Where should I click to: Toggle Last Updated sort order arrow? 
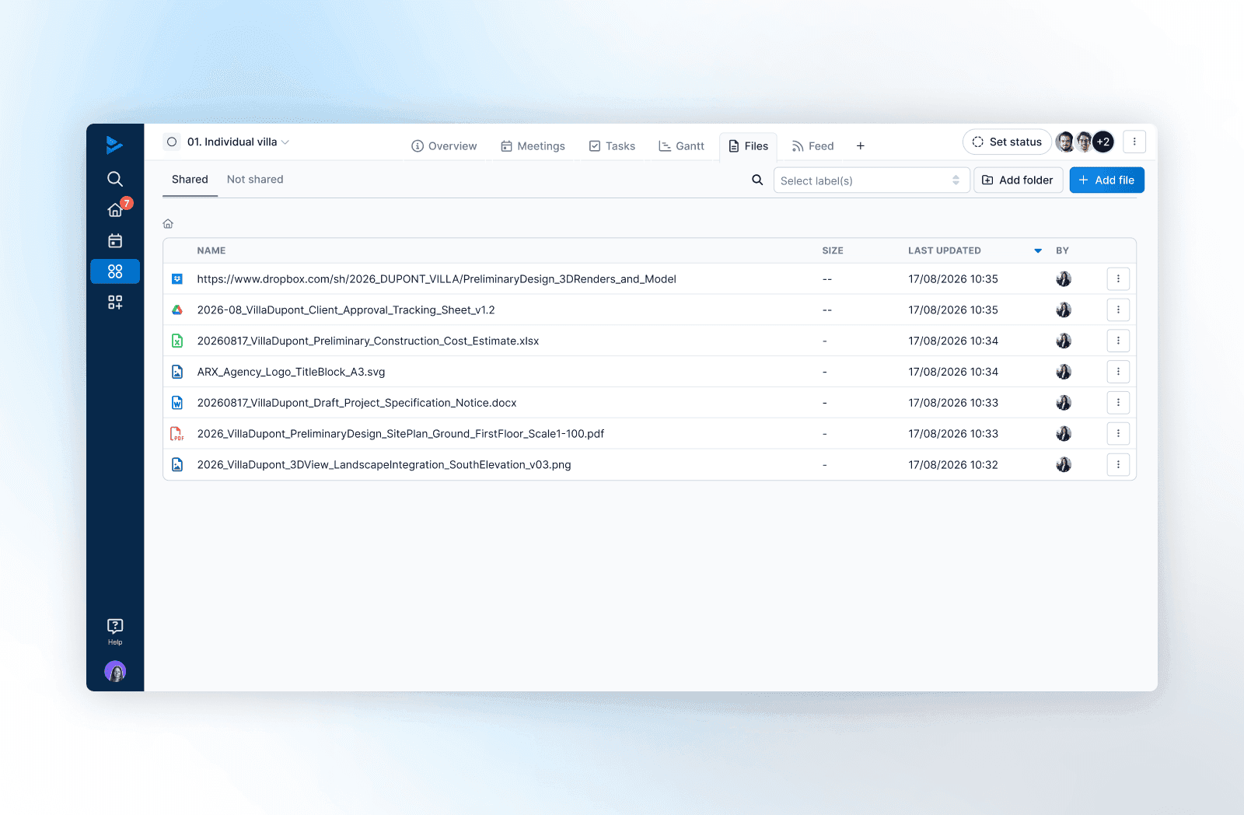click(1038, 251)
